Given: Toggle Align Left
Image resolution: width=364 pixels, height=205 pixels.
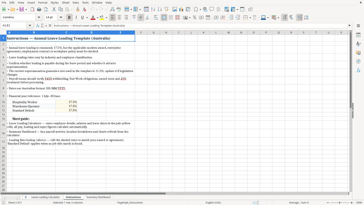Looking at the screenshot, I should [x=113, y=18].
